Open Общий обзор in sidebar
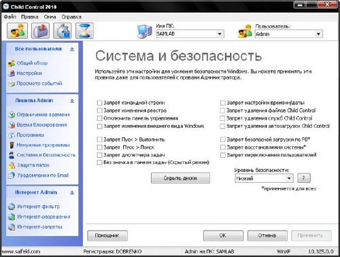Viewport: 340px width, 257px height. [x=32, y=63]
